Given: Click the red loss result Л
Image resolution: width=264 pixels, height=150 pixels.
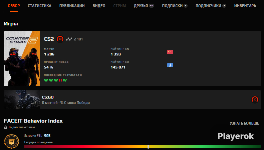Looking at the screenshot, I should [x=60, y=80].
